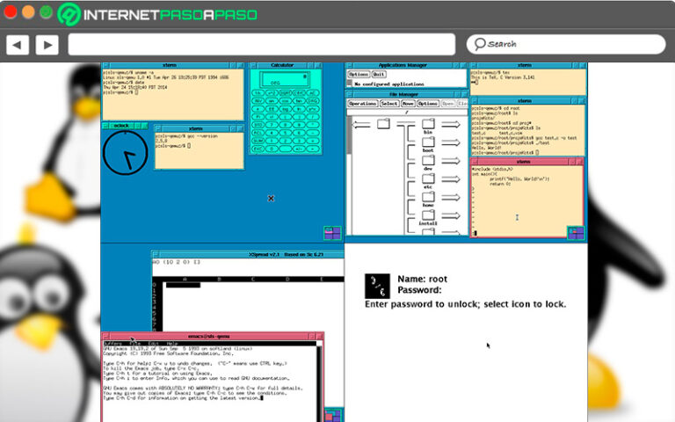Click the left arrow beside the root folder
Screen dimensions: 675x422
click(361, 124)
